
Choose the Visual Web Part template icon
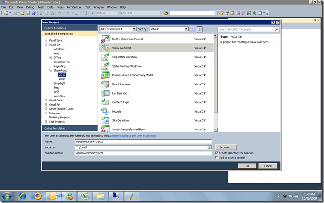(x=105, y=48)
